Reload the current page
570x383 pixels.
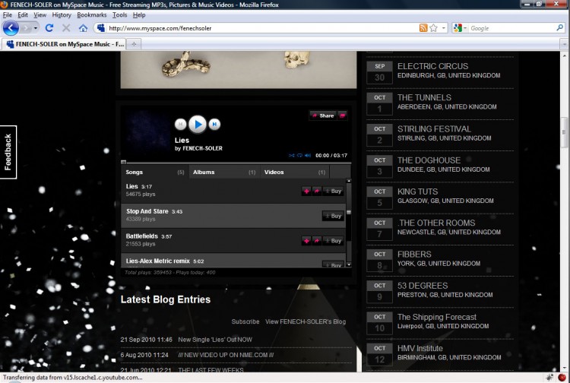point(49,28)
